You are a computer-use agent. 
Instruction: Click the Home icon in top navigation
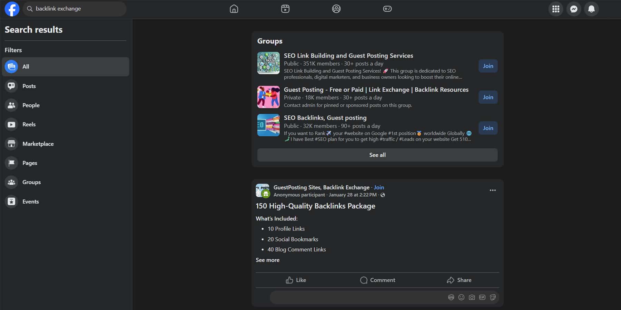[x=234, y=9]
